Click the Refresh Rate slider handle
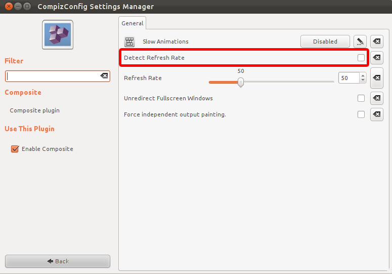This screenshot has width=392, height=274. (x=240, y=82)
